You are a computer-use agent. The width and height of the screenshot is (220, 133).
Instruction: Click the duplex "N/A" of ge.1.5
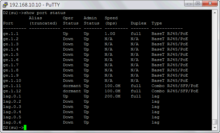[135, 54]
